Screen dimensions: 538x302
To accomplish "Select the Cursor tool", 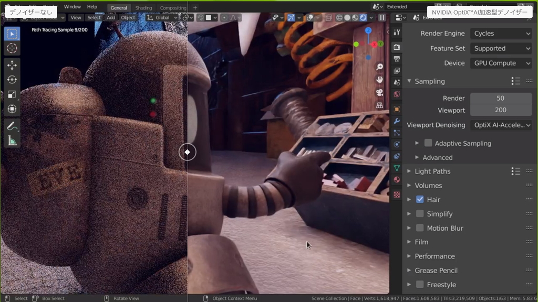I will tap(12, 48).
